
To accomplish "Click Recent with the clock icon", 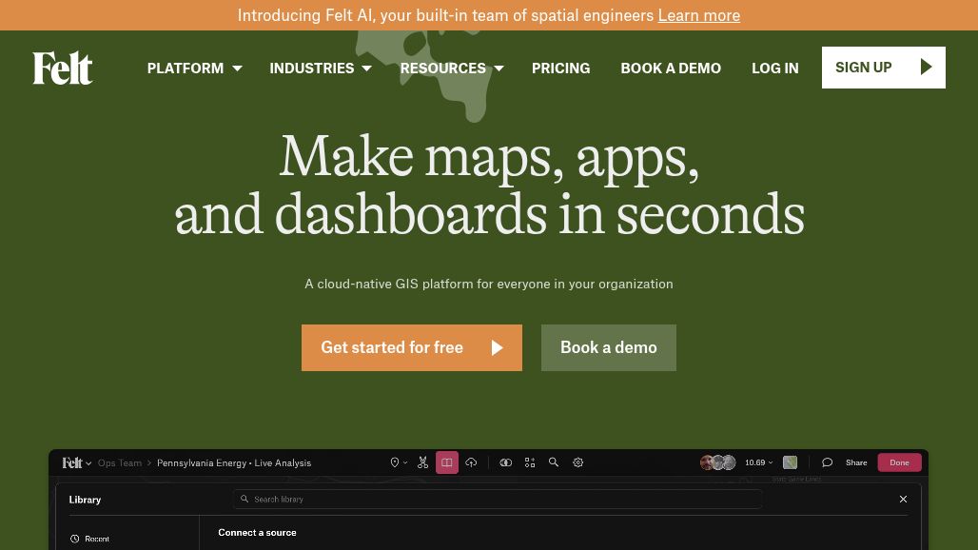I will [x=95, y=539].
